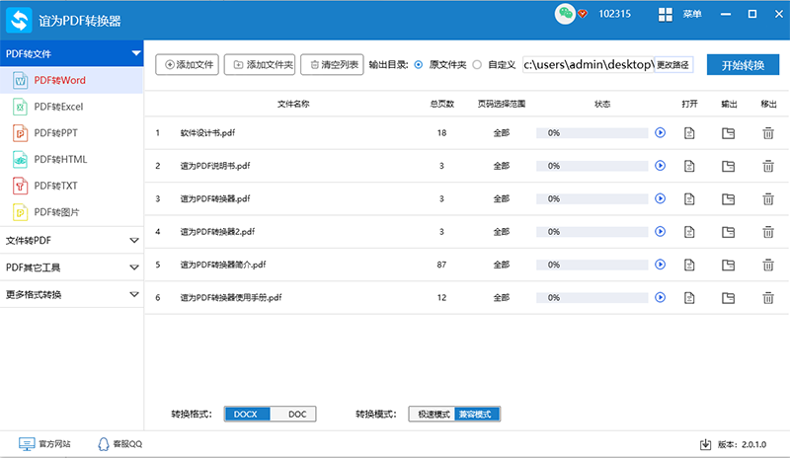Click the WeChat icon in title bar
The height and width of the screenshot is (458, 790).
(x=564, y=15)
